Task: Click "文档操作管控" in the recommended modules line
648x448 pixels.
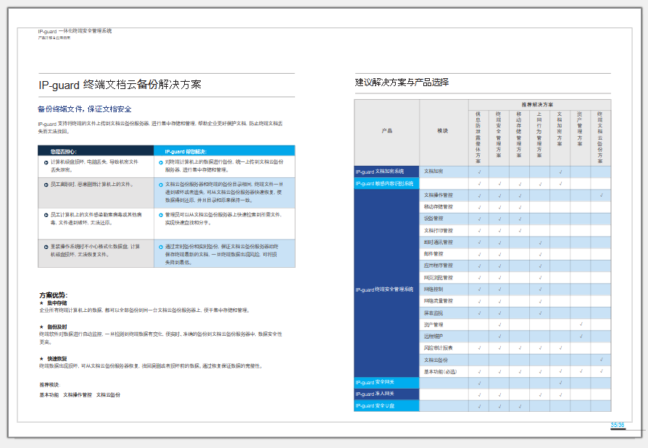Action: tap(78, 394)
